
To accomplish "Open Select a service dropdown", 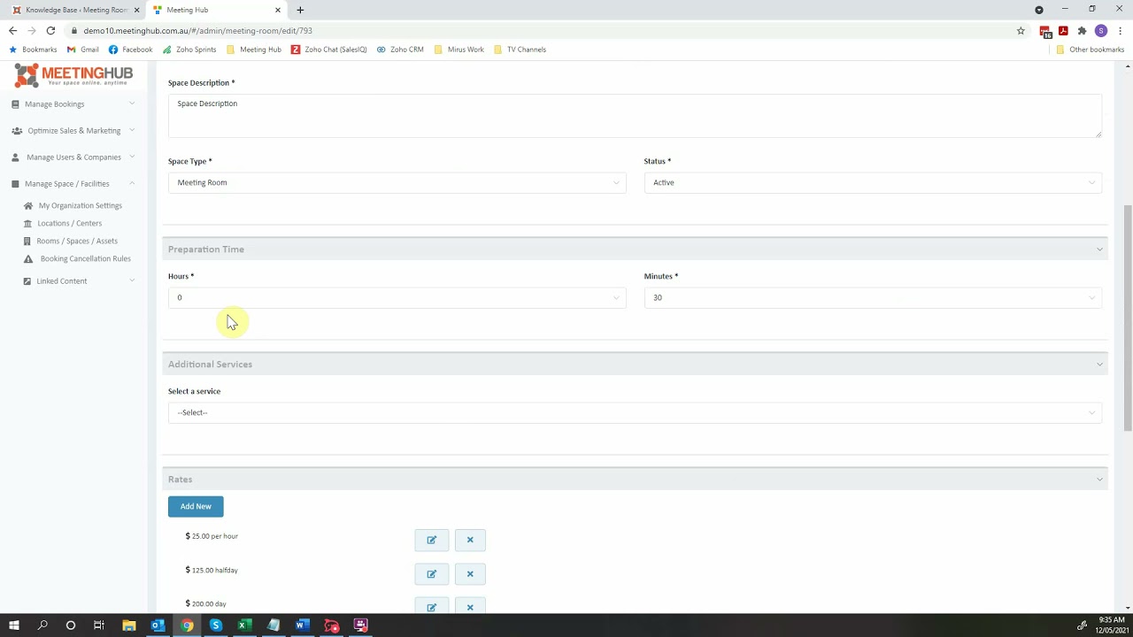I will tap(635, 412).
